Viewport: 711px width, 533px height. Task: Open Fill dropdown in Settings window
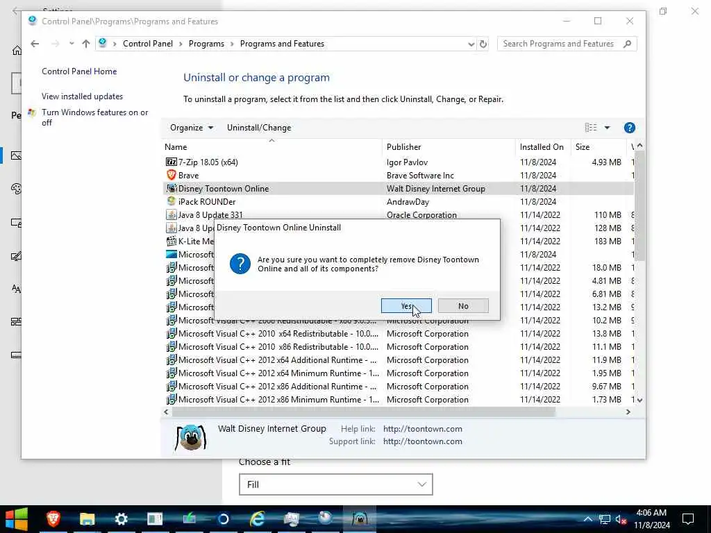(335, 484)
